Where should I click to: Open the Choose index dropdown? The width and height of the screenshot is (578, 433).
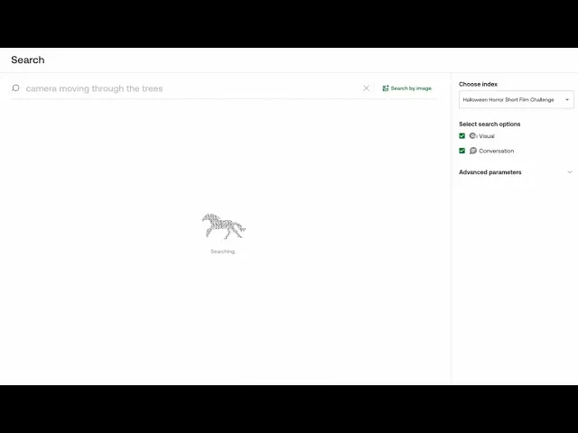516,100
